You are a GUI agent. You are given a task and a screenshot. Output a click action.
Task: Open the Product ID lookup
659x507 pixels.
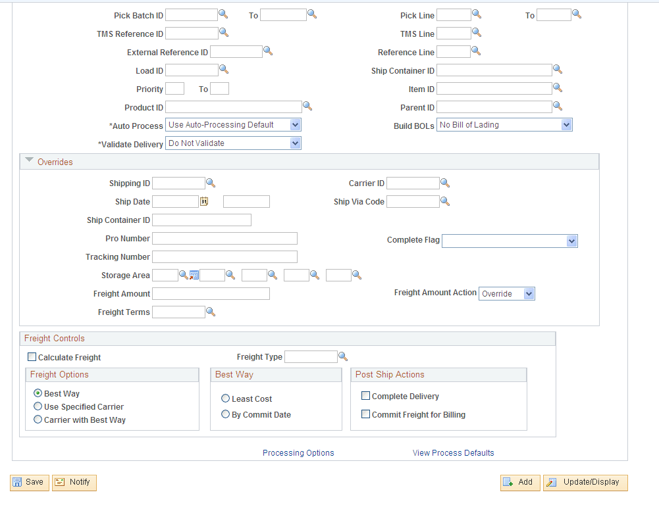pyautogui.click(x=307, y=106)
